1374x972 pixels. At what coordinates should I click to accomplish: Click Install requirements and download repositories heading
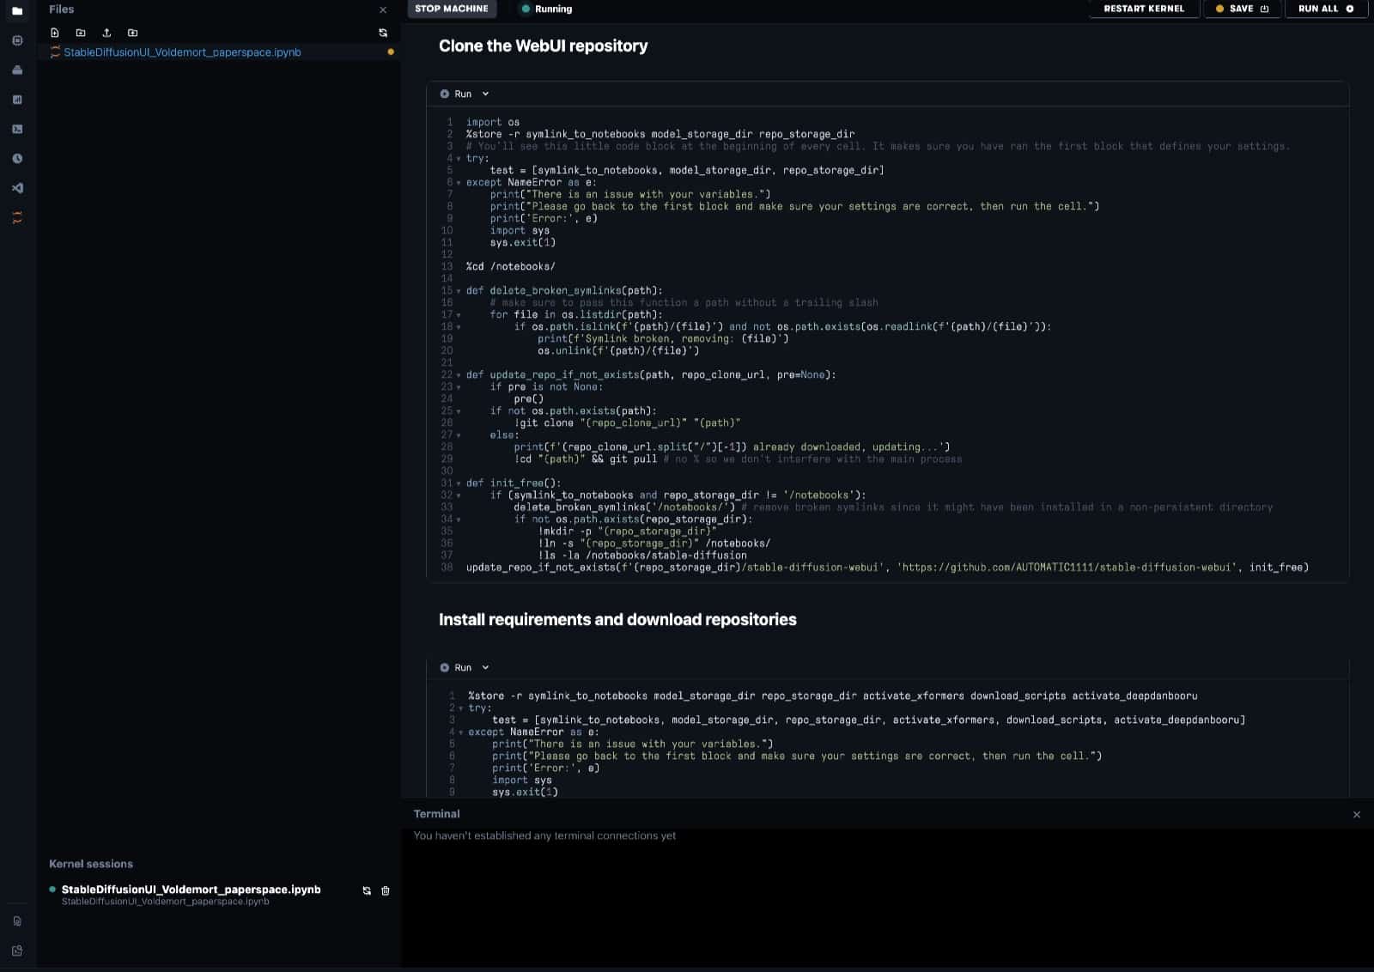[617, 619]
